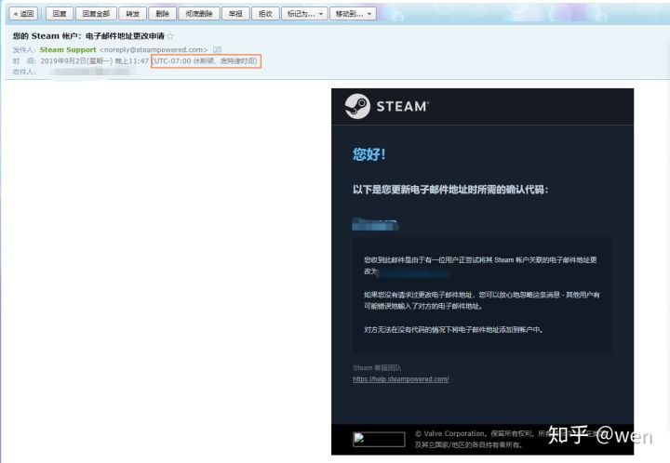
Task: Open the https://help.steampowered.com/ link
Action: [x=401, y=379]
